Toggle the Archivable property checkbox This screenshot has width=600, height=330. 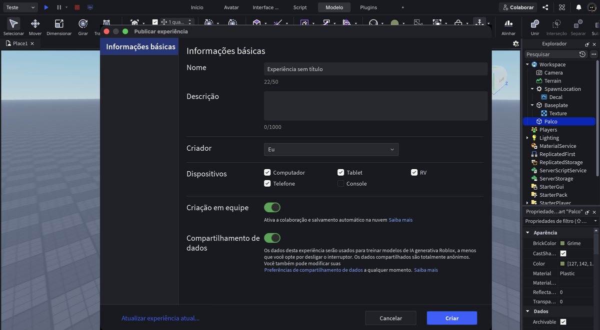click(x=563, y=322)
